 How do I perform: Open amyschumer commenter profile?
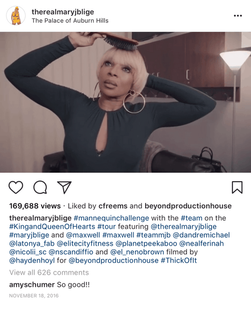point(32,284)
